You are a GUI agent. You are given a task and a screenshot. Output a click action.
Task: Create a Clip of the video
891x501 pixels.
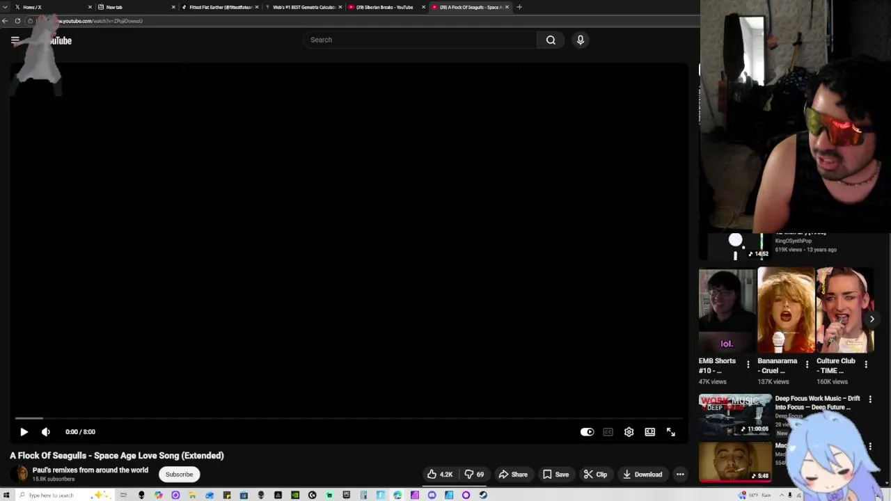pos(596,475)
